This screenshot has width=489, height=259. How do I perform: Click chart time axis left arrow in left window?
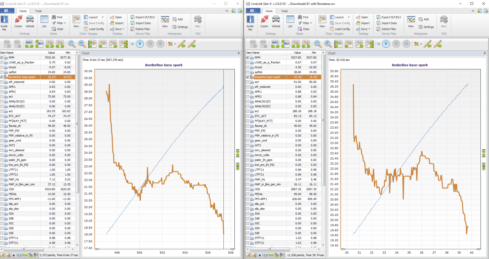[x=97, y=249]
